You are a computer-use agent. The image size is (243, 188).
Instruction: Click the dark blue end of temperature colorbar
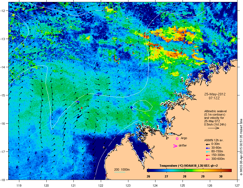(149, 171)
